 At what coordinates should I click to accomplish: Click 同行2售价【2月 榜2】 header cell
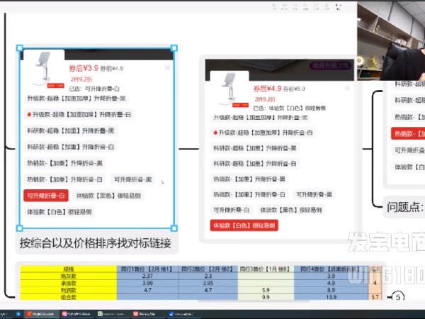(208, 269)
